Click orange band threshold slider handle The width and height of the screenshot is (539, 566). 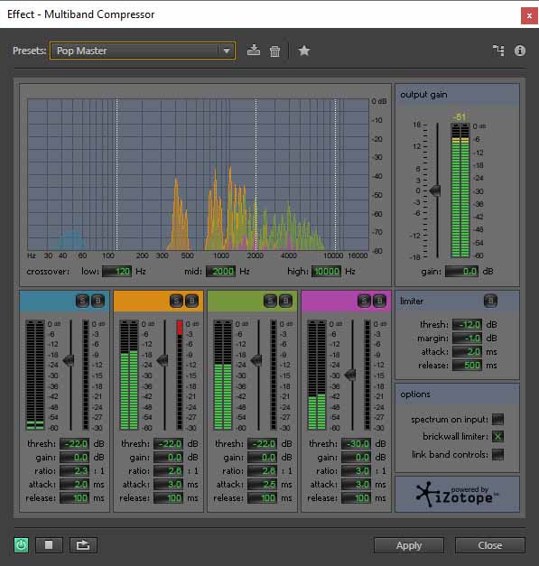coord(163,360)
